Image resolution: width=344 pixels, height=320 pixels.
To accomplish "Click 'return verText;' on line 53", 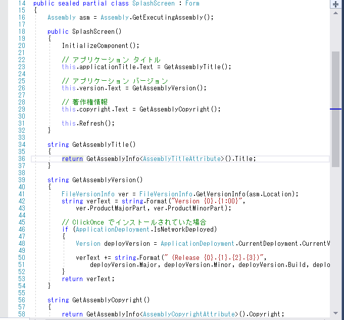I will 88,279.
